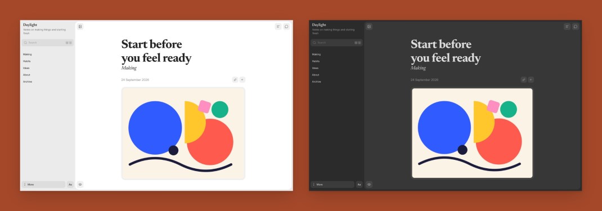Open Archive in dark window sidebar
602x211 pixels.
pos(317,82)
